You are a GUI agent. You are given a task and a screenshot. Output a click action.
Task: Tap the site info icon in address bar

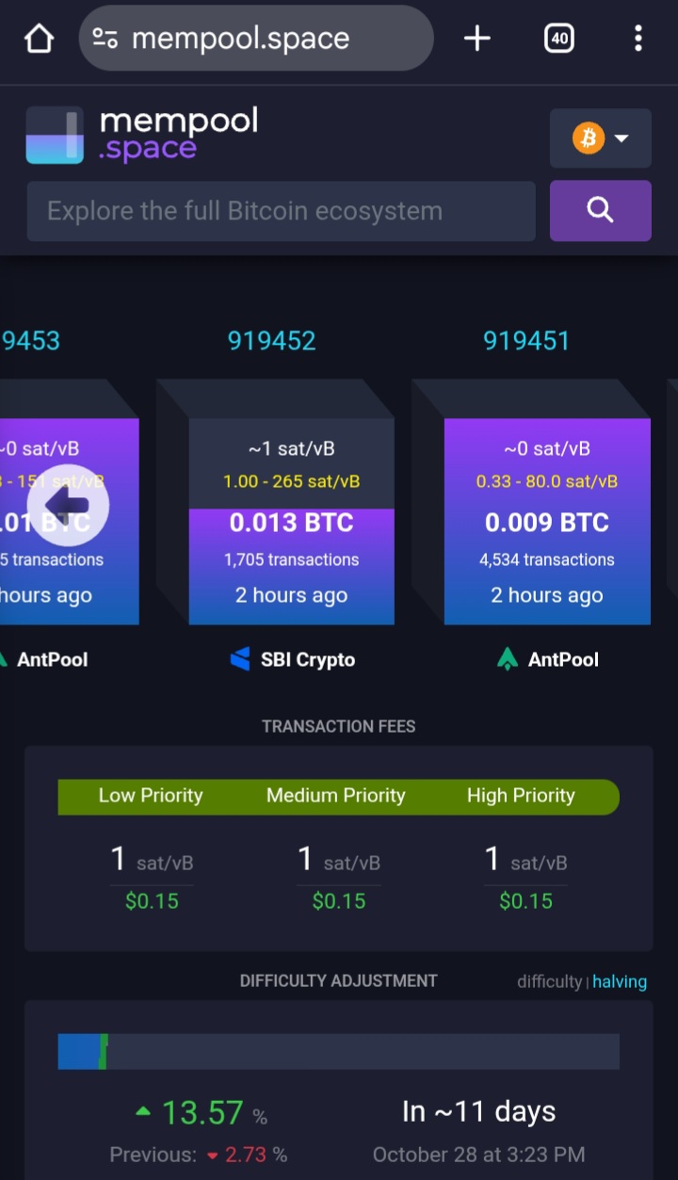click(105, 39)
